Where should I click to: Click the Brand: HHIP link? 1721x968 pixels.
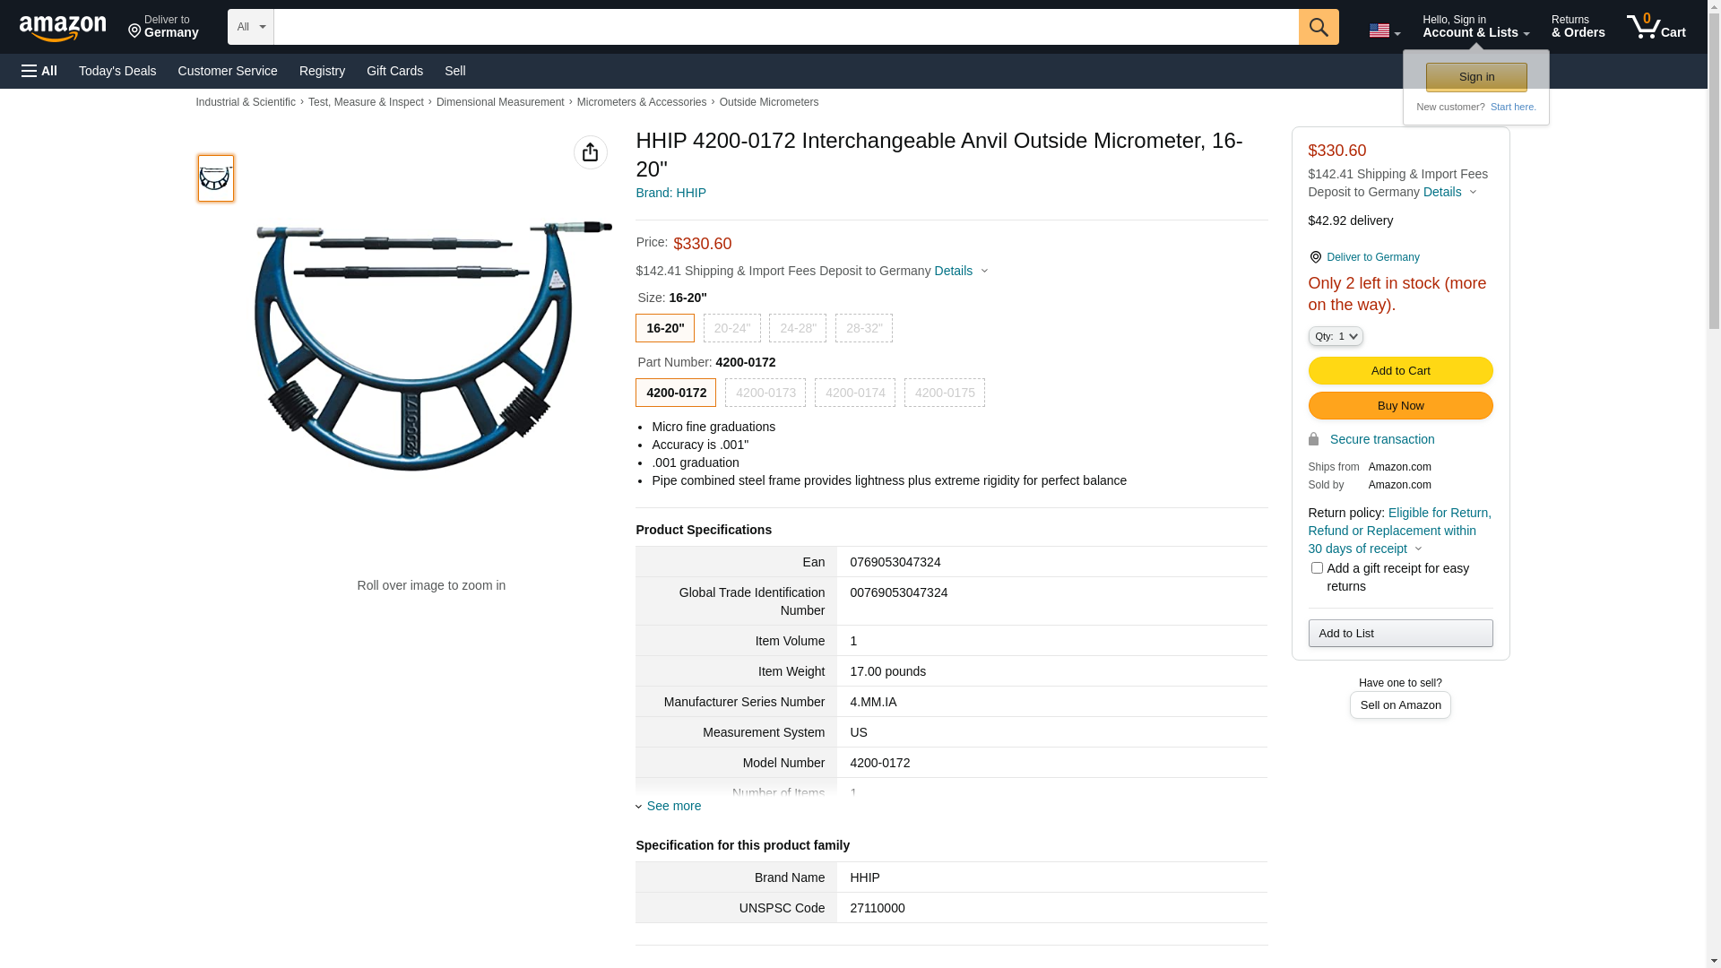(x=670, y=193)
